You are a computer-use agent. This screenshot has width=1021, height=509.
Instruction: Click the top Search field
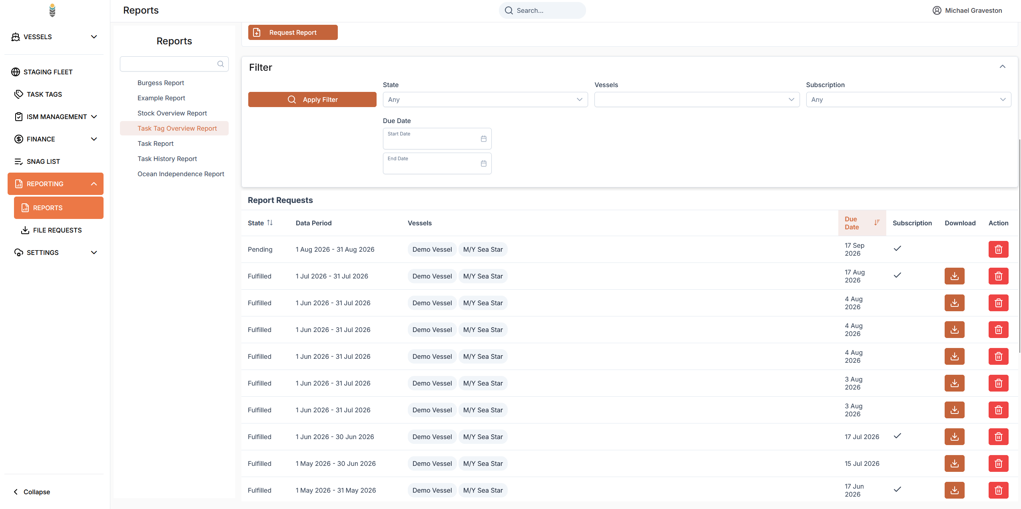tap(542, 10)
